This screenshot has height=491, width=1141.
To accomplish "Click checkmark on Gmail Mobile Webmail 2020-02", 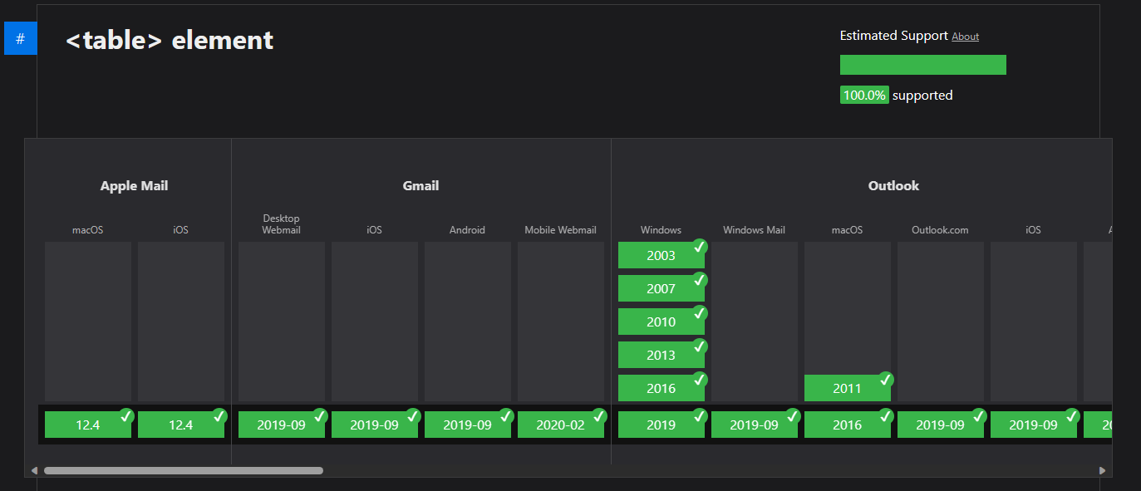I will [x=599, y=416].
